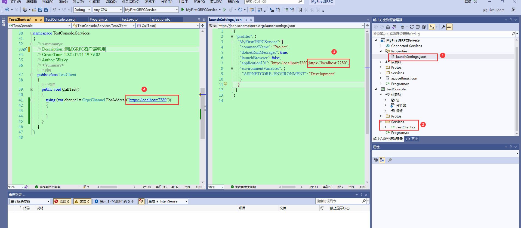Click the Undo arrow icon

[54, 10]
